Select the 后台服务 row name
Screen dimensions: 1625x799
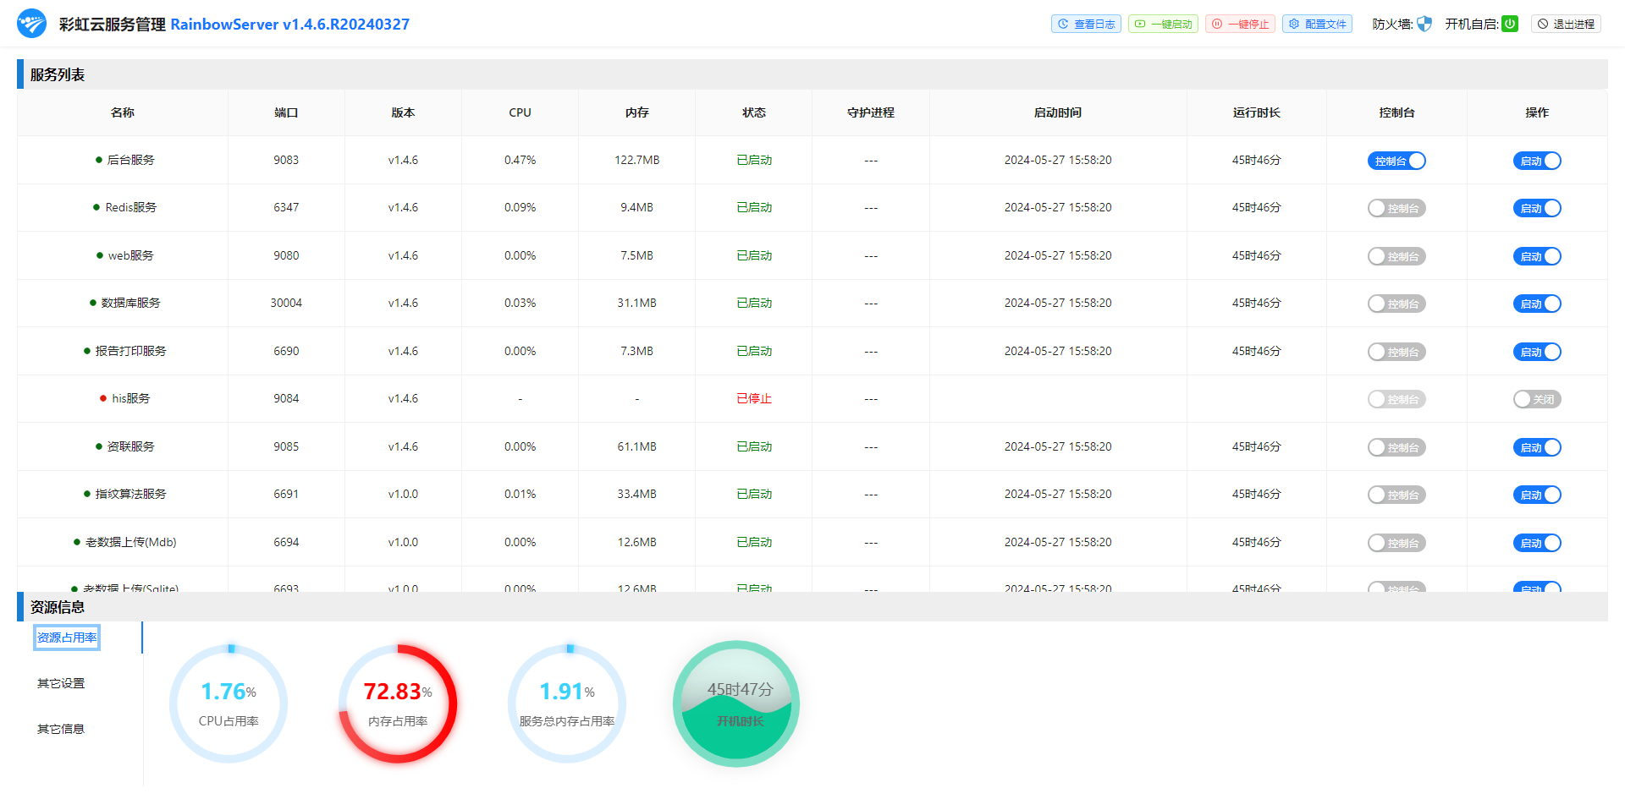130,160
